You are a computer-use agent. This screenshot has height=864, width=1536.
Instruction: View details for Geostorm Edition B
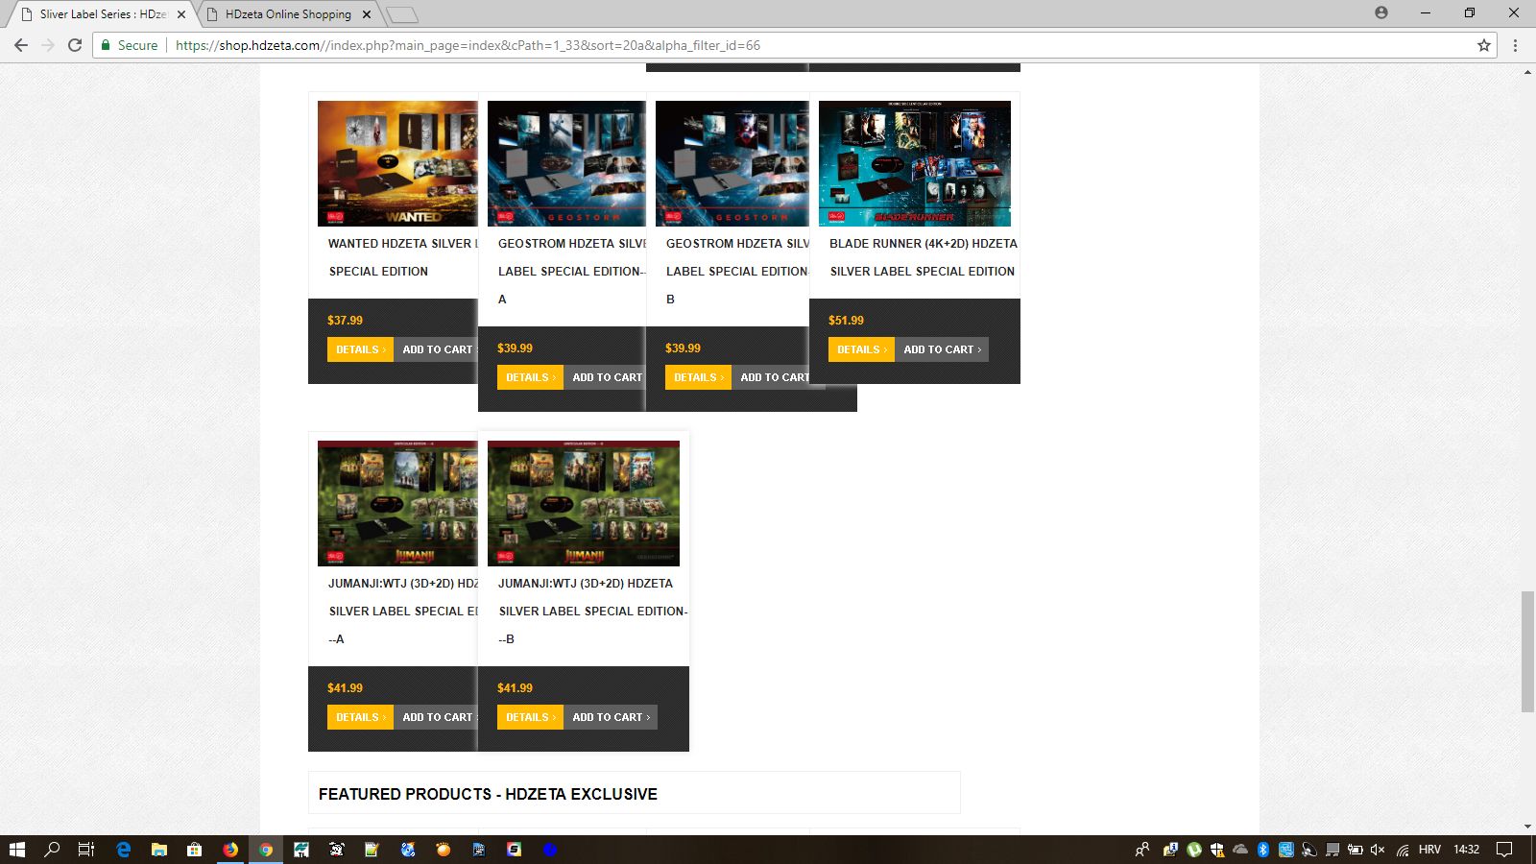click(x=698, y=377)
